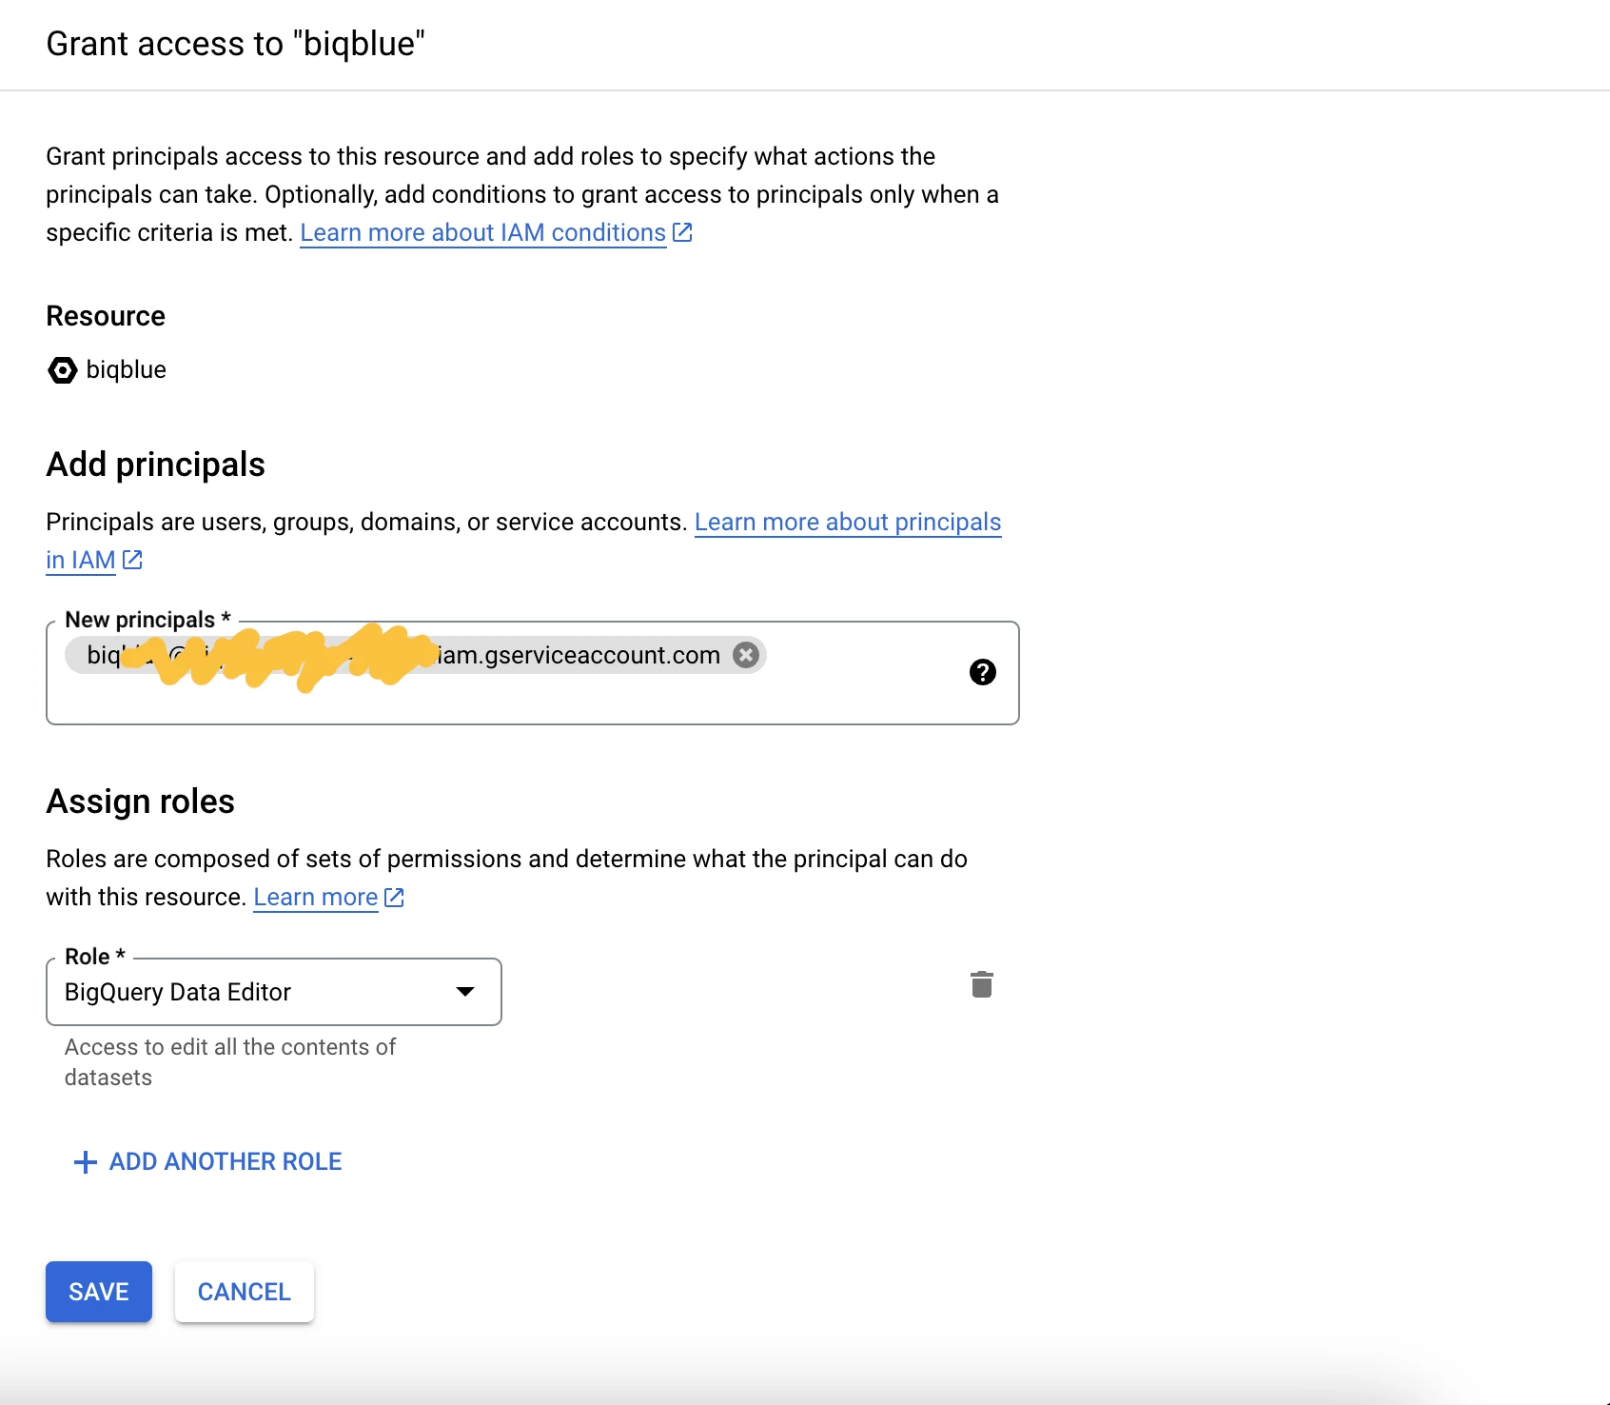Select the biqblue resource name text

coord(127,369)
